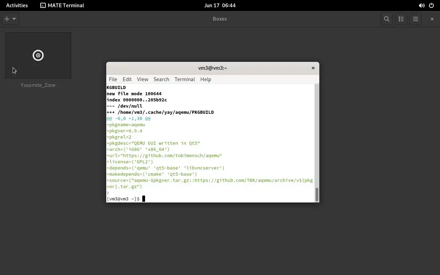Click the 'index 0000000..205b92c' line
This screenshot has height=275, width=440.
click(137, 100)
